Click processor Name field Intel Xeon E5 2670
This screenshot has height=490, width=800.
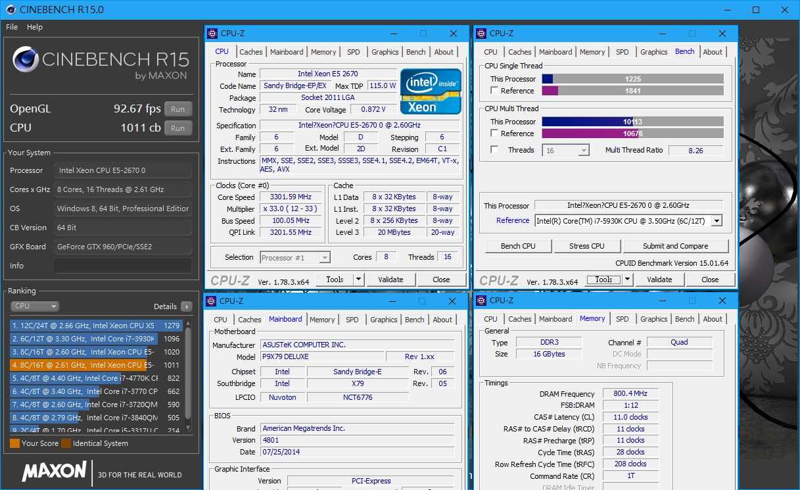coord(328,74)
